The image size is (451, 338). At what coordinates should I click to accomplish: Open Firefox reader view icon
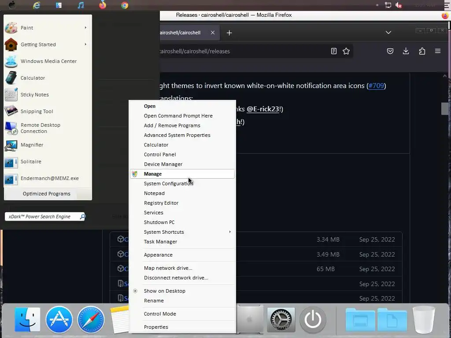(x=334, y=51)
